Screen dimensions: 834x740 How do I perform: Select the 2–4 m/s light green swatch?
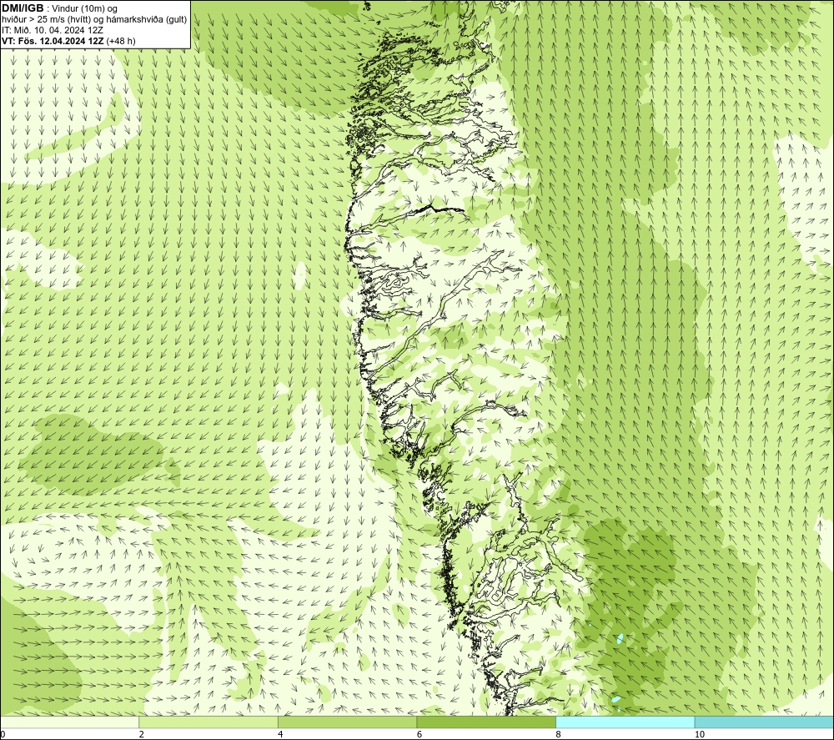click(208, 722)
